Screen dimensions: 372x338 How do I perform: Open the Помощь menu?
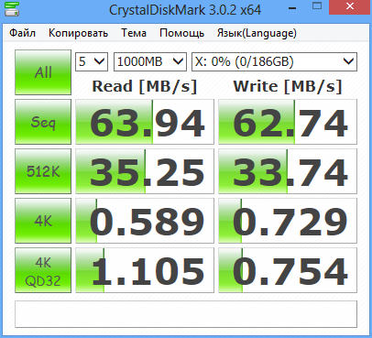click(181, 33)
